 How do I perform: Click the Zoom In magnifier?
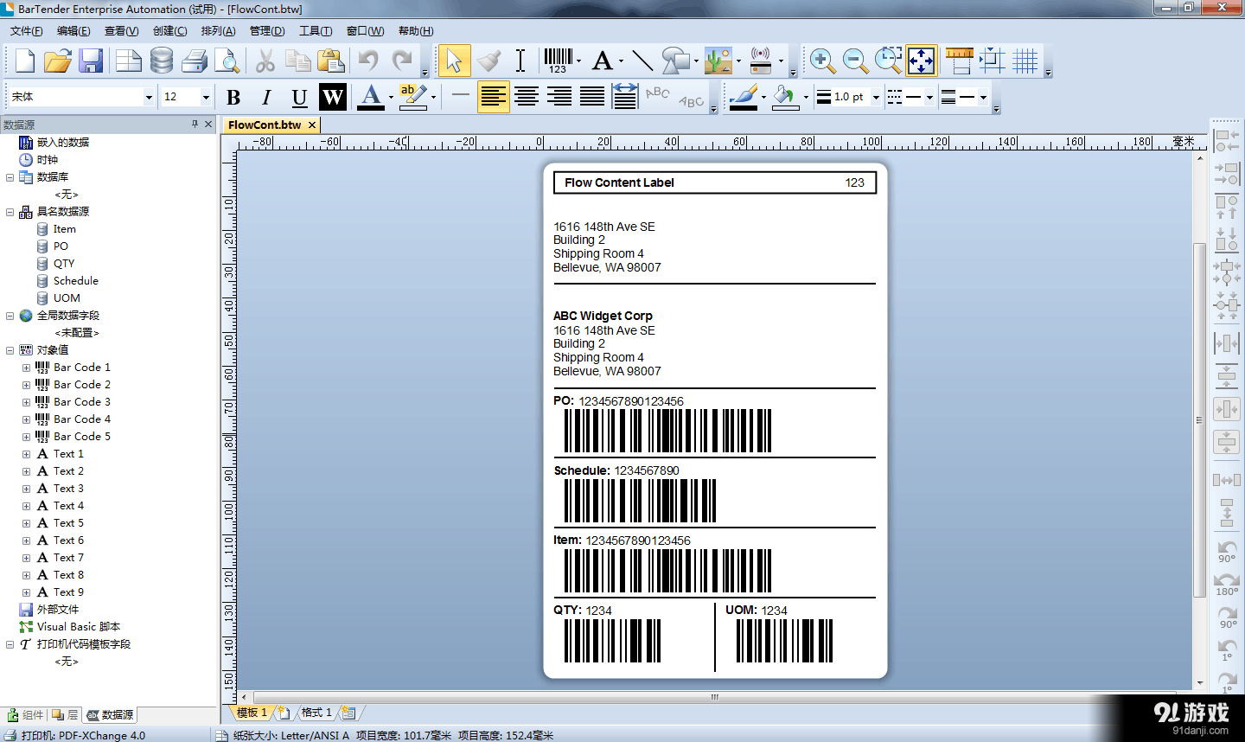click(x=822, y=61)
